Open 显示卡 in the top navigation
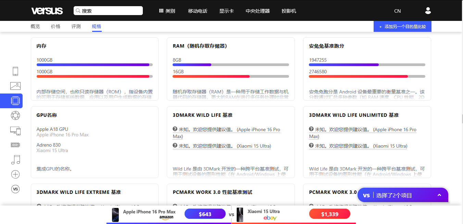 click(226, 11)
